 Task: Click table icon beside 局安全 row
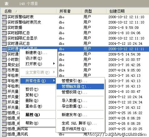[4, 65]
